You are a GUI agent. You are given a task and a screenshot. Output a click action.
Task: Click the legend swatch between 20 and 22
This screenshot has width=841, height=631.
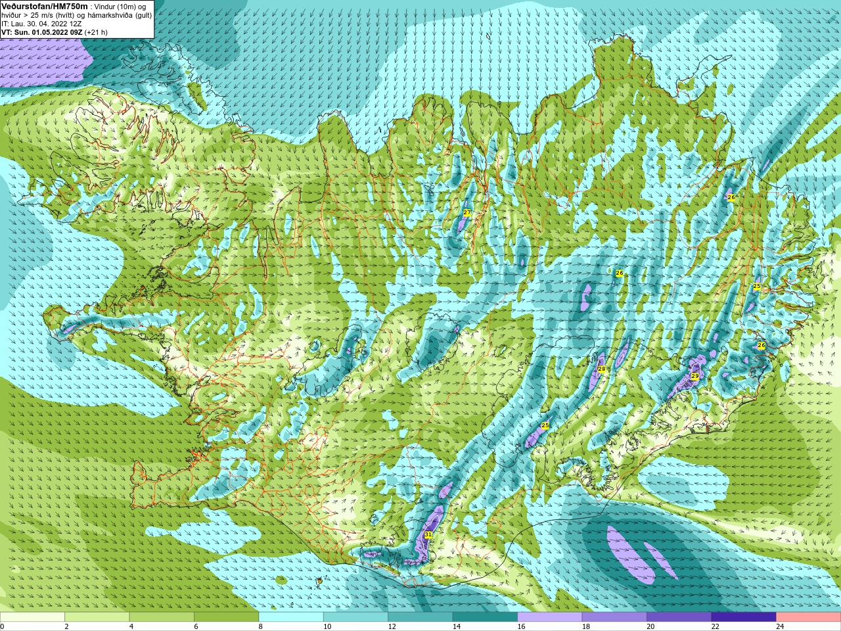(x=679, y=617)
